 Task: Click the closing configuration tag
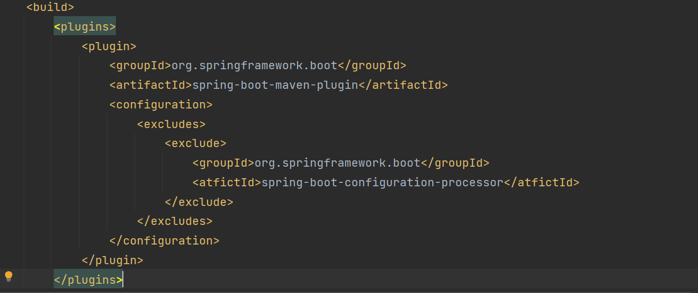[x=164, y=241]
